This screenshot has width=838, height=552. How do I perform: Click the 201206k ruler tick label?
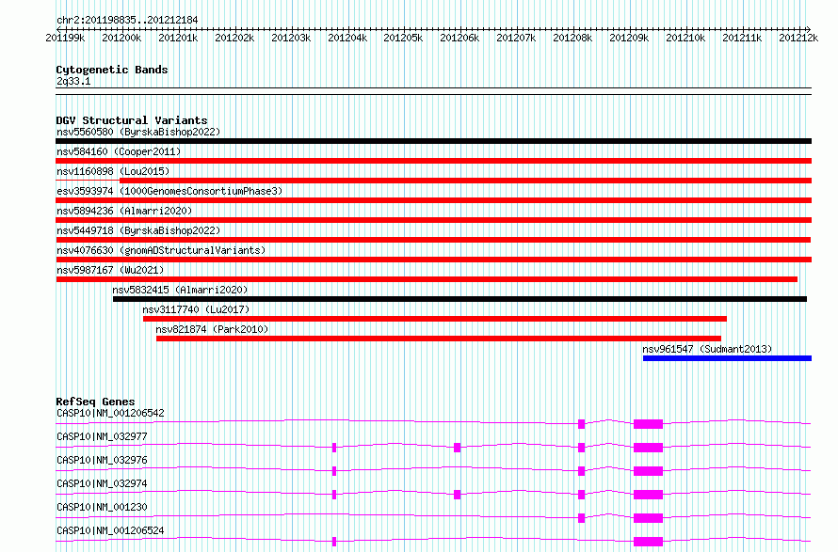pos(459,38)
